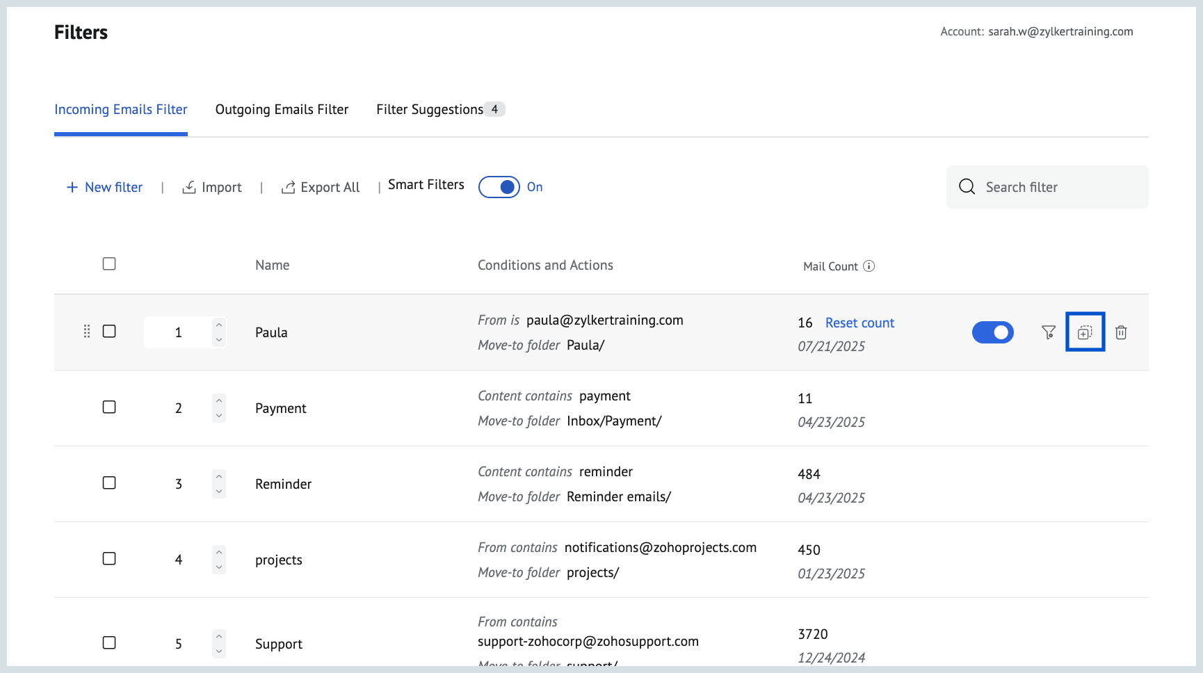Move projects filter down with arrow

tap(219, 567)
